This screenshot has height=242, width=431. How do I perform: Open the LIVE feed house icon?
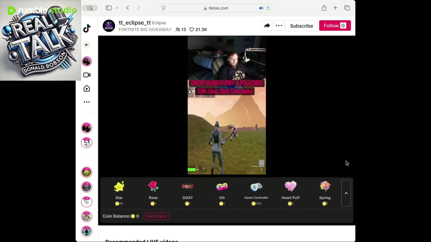pos(87,88)
